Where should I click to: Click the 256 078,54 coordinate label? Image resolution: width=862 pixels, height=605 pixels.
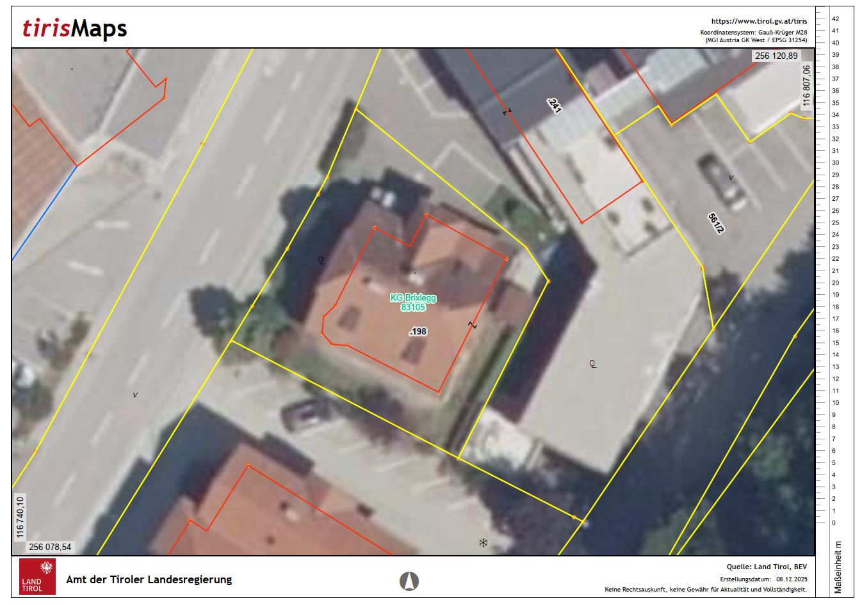[50, 547]
